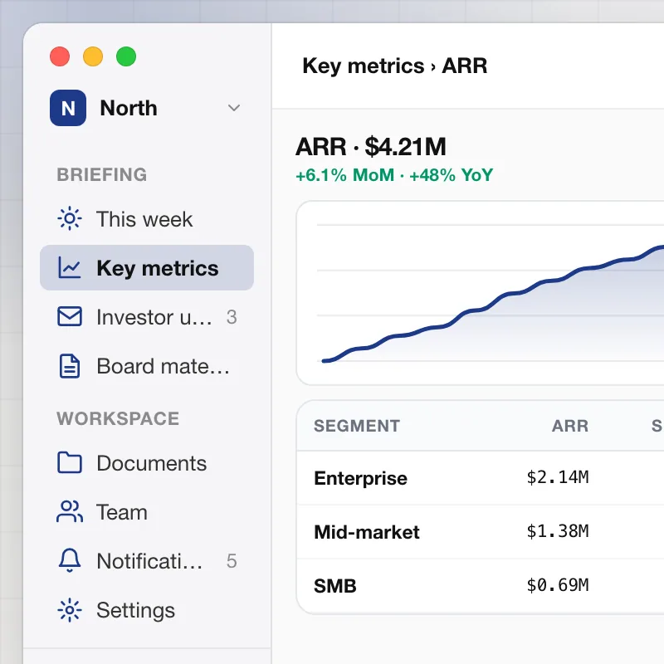Select the SMB segment row

click(x=481, y=586)
